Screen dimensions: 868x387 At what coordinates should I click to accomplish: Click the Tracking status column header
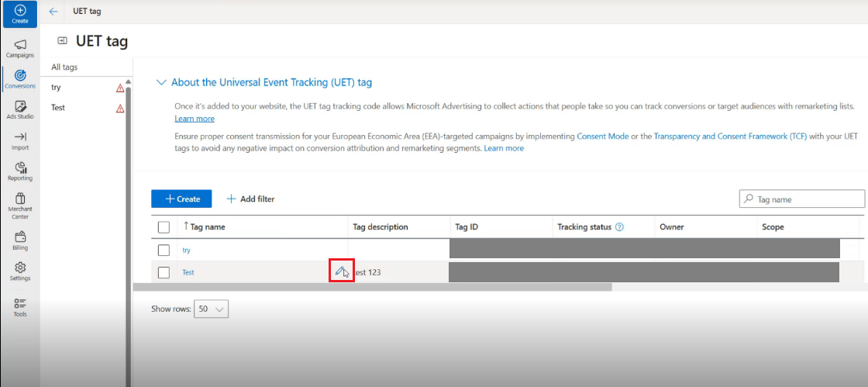(x=584, y=227)
